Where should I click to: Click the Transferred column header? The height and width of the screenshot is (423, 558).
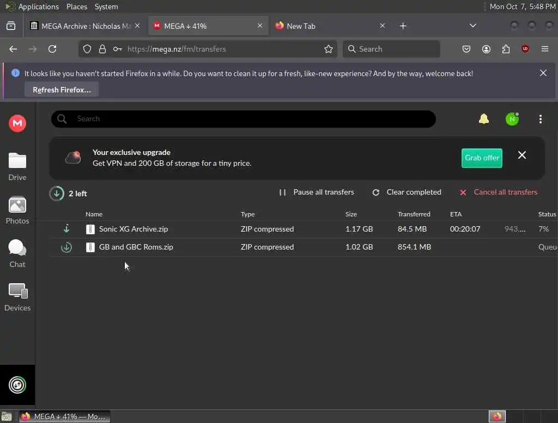tap(414, 214)
